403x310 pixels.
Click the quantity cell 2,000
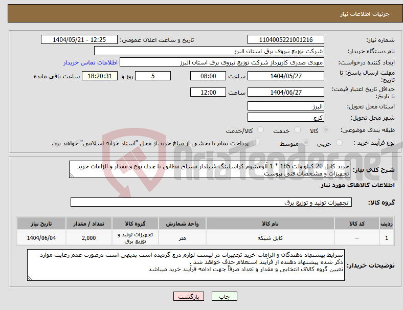pos(88,238)
